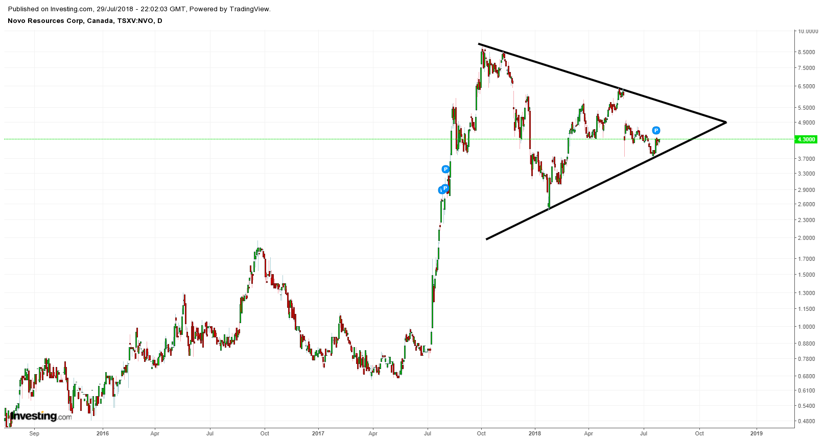The width and height of the screenshot is (824, 440).
Task: Select the green 4.3000 current price label
Action: (806, 139)
